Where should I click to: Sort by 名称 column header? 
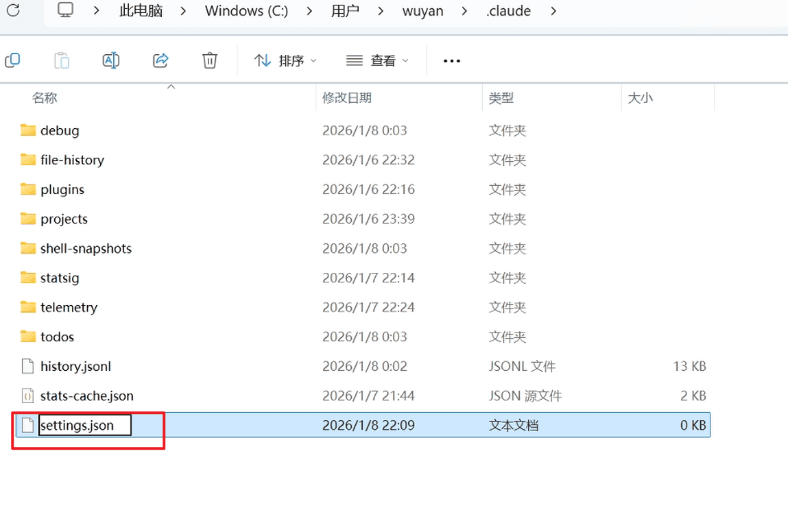pos(45,98)
